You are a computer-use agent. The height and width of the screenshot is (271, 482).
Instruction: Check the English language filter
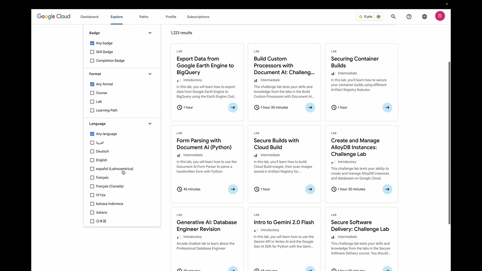pos(92,160)
